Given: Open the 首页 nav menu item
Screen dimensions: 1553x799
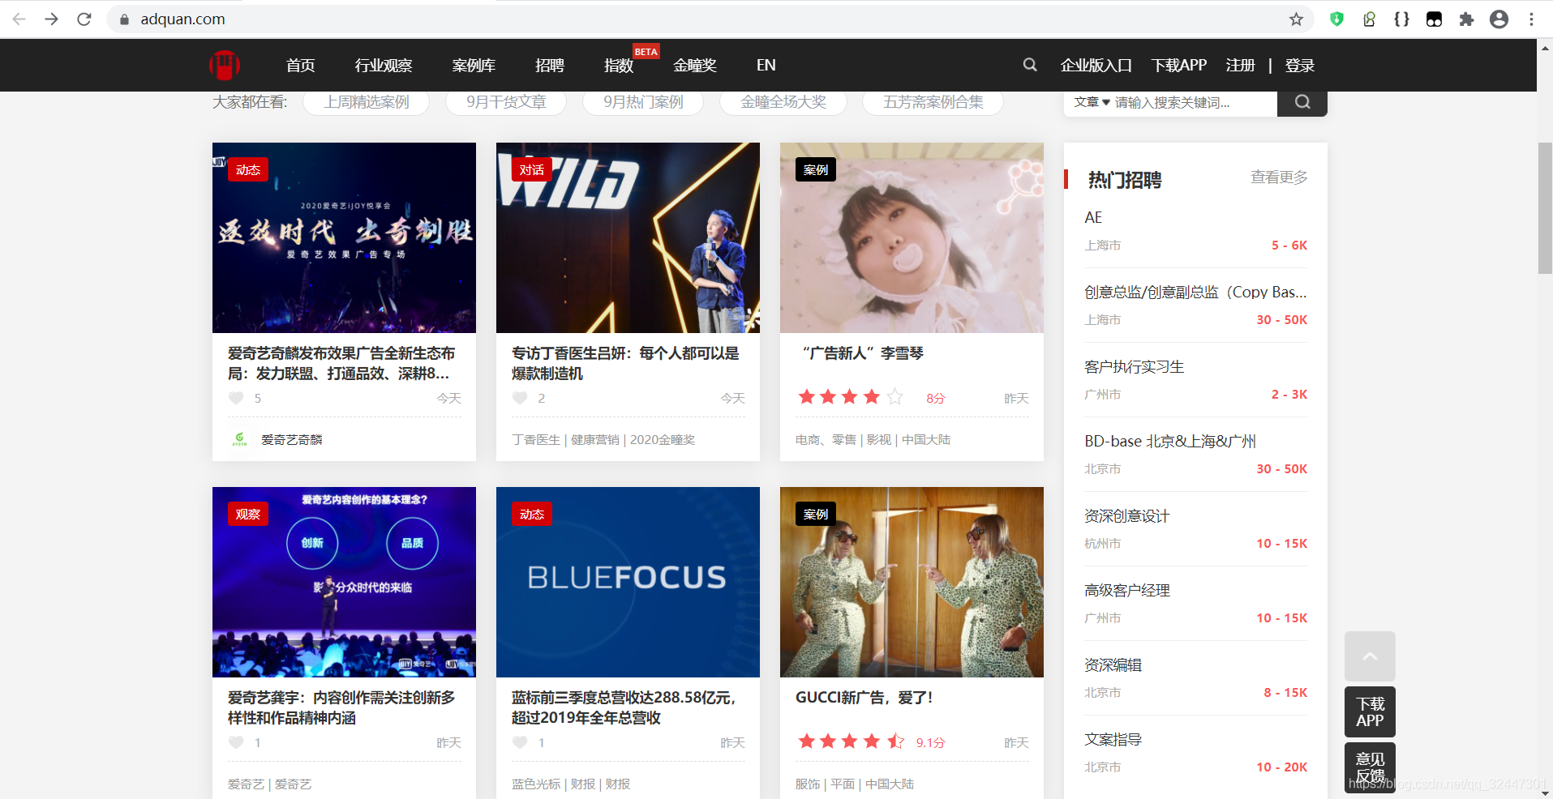Looking at the screenshot, I should [x=300, y=65].
